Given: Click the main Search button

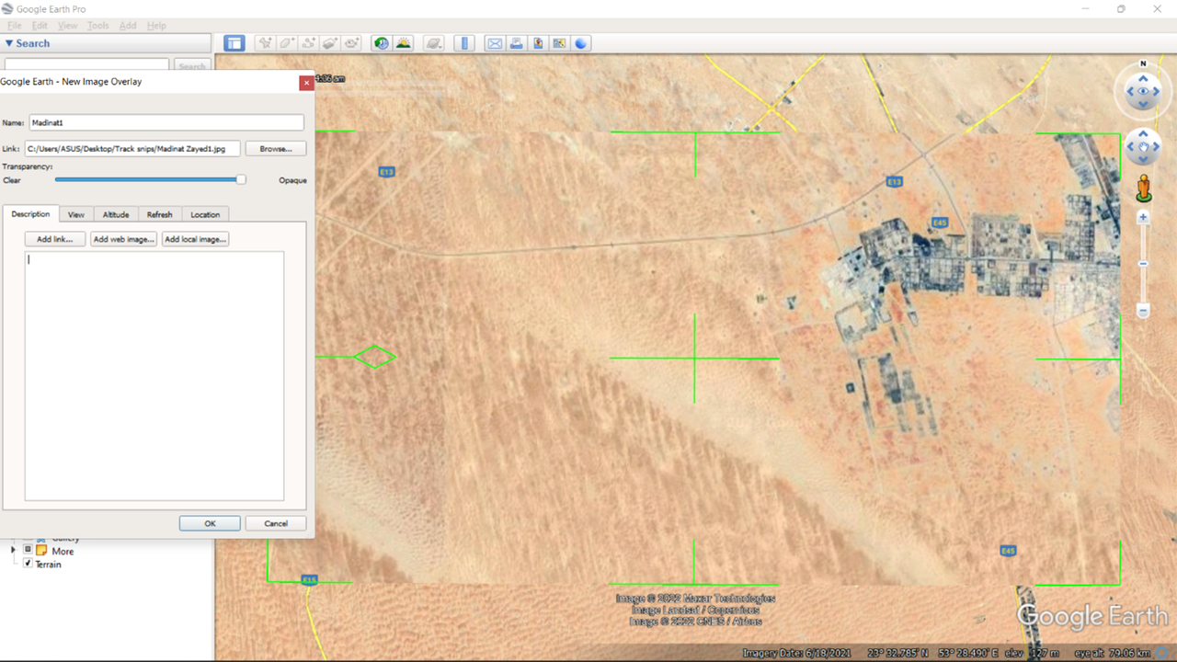Looking at the screenshot, I should [191, 66].
